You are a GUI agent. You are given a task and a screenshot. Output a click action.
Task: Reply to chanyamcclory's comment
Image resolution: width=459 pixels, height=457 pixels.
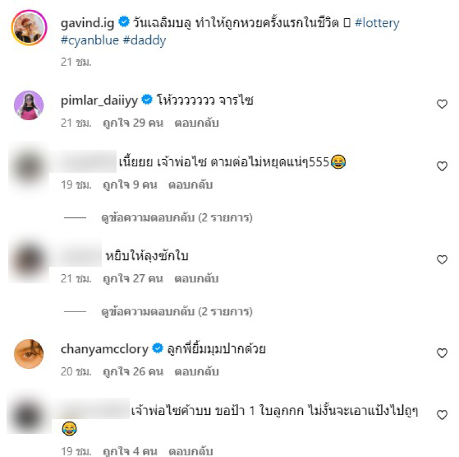point(196,372)
